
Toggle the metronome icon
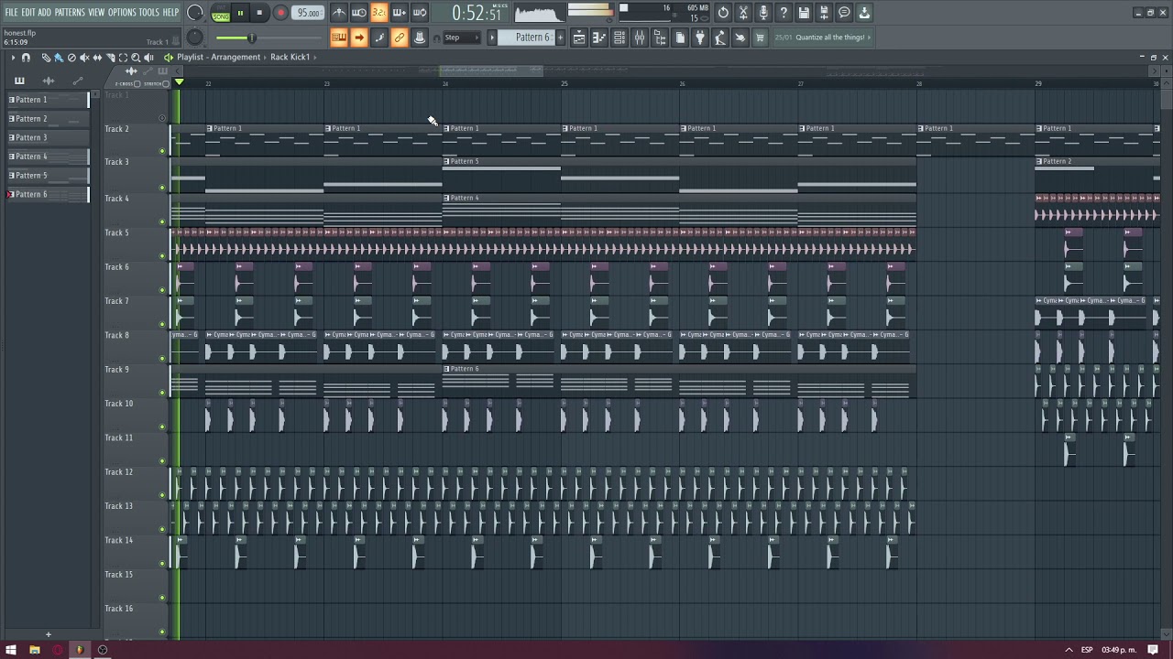coord(339,13)
